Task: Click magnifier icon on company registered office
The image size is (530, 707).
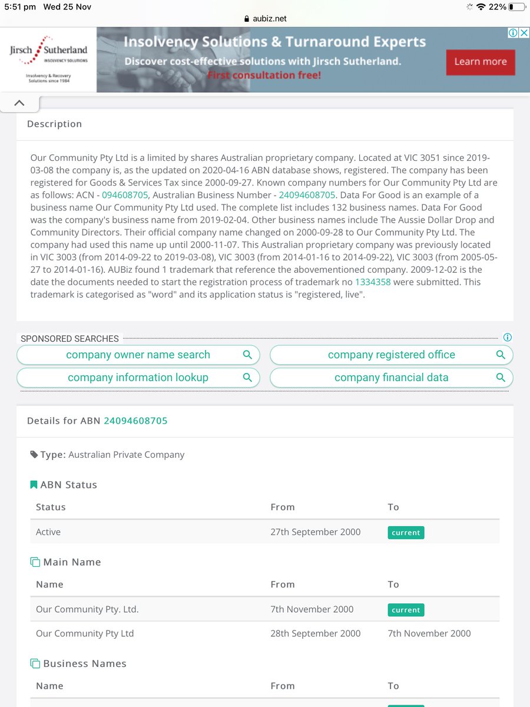Action: tap(501, 355)
